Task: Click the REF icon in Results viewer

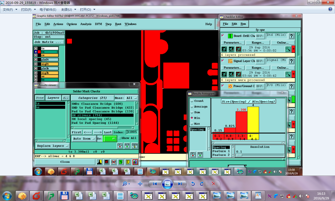Action: pyautogui.click(x=127, y=146)
